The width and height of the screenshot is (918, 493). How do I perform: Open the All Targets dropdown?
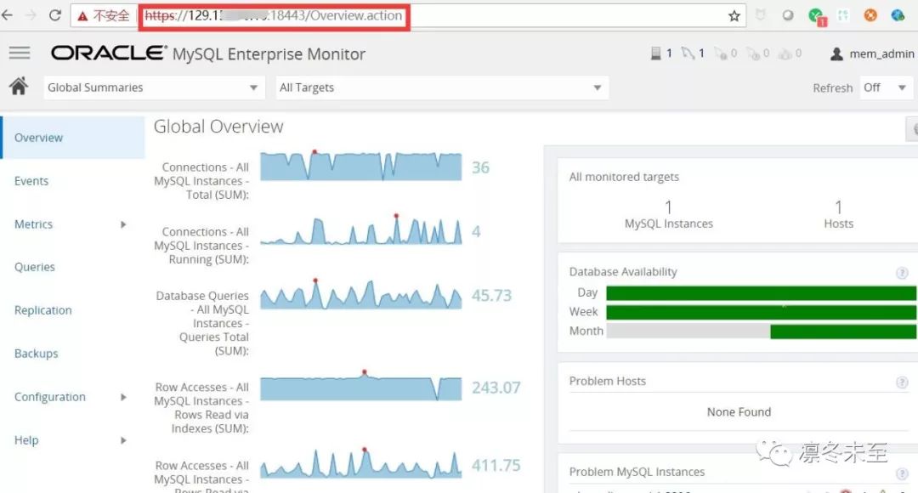tap(442, 88)
